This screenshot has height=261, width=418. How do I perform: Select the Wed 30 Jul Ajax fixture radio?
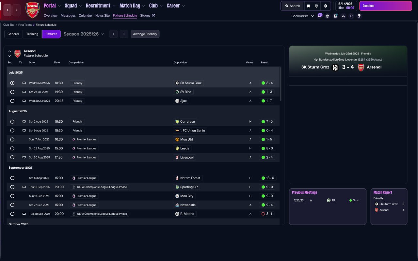click(12, 101)
